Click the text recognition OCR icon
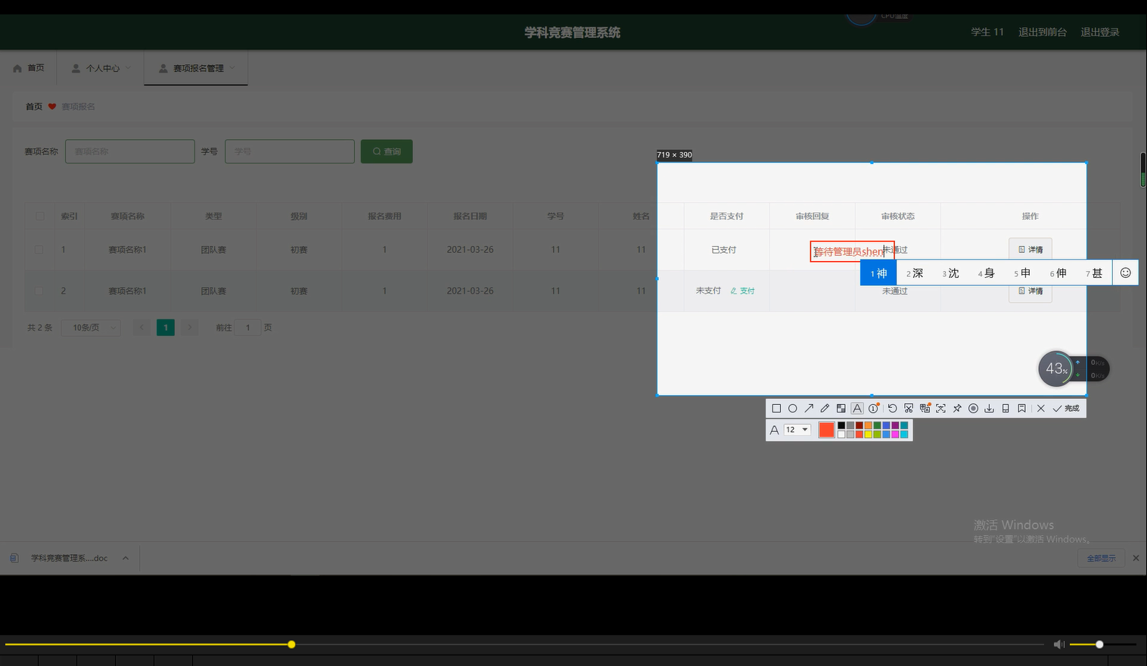The width and height of the screenshot is (1147, 666). [x=940, y=408]
